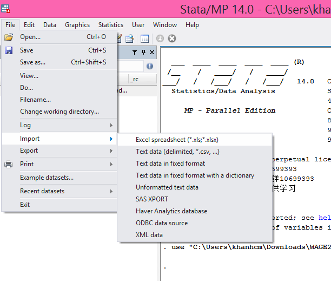The height and width of the screenshot is (281, 331).
Task: Toggle the pin icon on Review panel
Action: tap(143, 52)
